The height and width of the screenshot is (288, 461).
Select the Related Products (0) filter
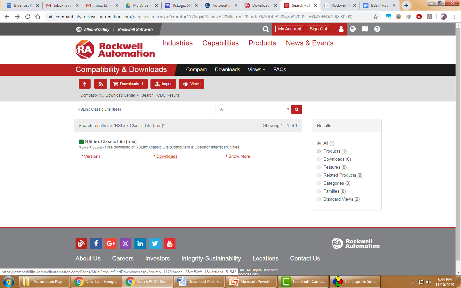point(319,175)
